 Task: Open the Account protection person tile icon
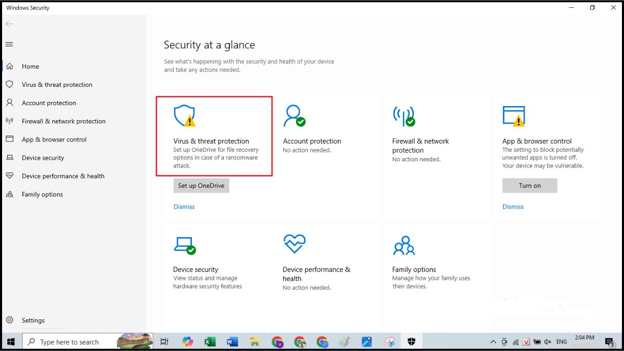294,115
